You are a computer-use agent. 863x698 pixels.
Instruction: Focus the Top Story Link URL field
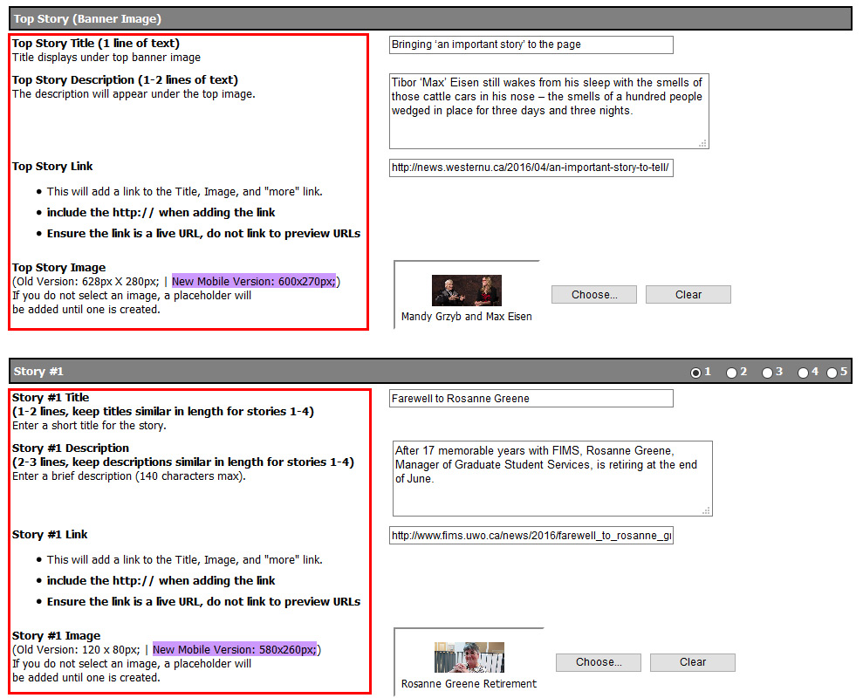tap(531, 168)
